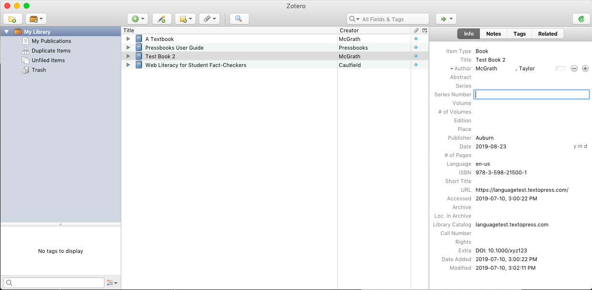Click the Series Number input field
The height and width of the screenshot is (290, 592).
531,94
